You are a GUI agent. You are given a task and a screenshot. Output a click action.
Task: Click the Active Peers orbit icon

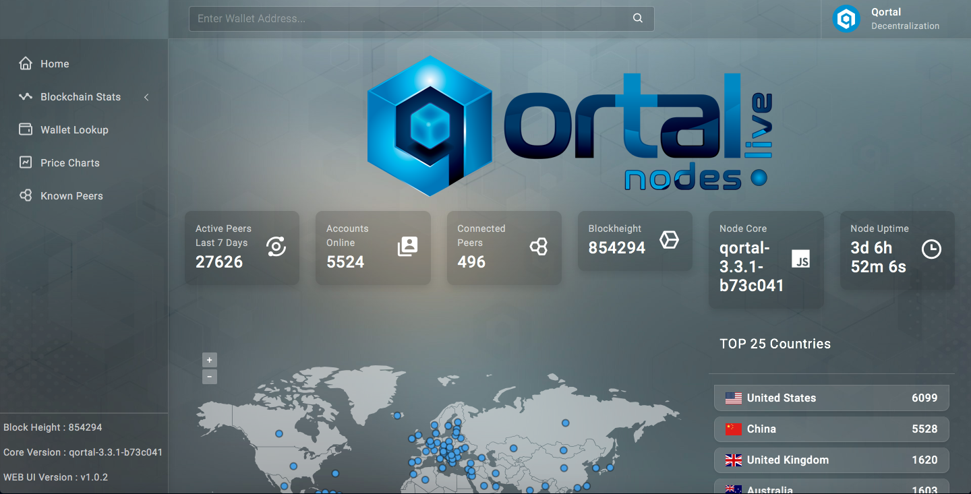tap(276, 247)
